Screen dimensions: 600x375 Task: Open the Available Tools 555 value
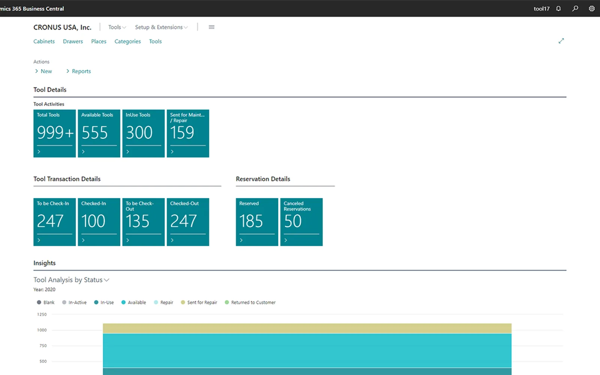tap(94, 132)
